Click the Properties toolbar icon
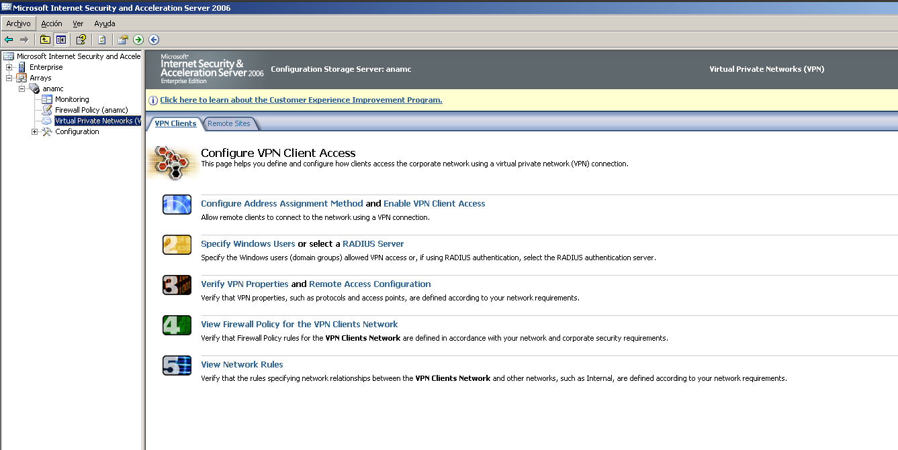This screenshot has height=450, width=898. click(122, 40)
